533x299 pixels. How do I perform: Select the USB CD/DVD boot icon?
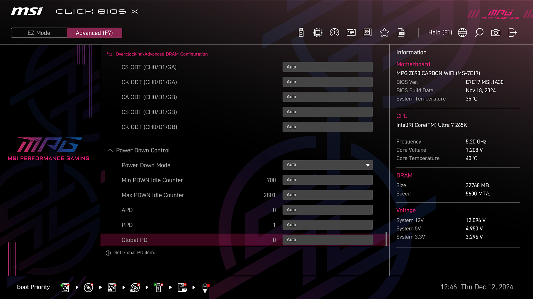click(135, 287)
